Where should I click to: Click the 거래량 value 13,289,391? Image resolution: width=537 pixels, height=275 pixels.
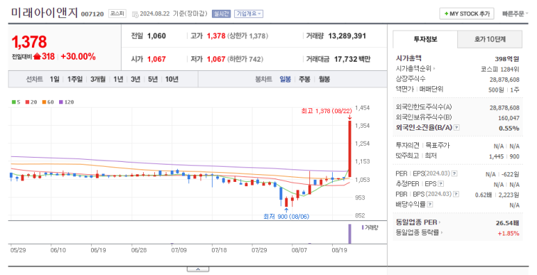click(x=347, y=36)
